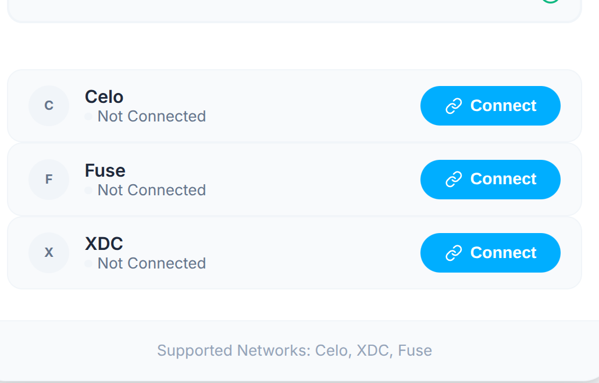The image size is (599, 383).
Task: Click empty space in the XDC network card
Action: (x=314, y=253)
